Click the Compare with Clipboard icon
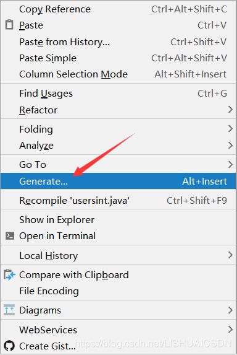 [9, 275]
